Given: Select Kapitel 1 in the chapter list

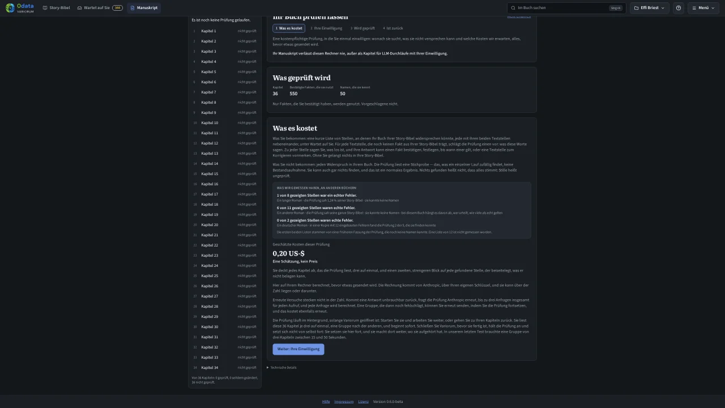Looking at the screenshot, I should click(225, 31).
